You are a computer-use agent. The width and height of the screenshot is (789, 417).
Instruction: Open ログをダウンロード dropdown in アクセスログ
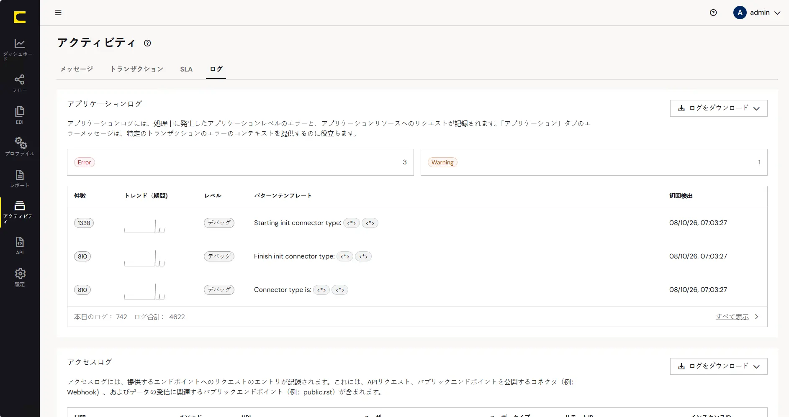coord(719,366)
